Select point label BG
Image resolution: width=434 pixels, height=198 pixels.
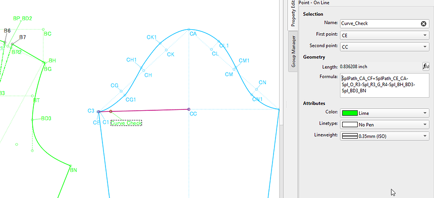[48, 69]
